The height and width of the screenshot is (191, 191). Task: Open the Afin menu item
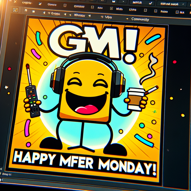(x=100, y=8)
